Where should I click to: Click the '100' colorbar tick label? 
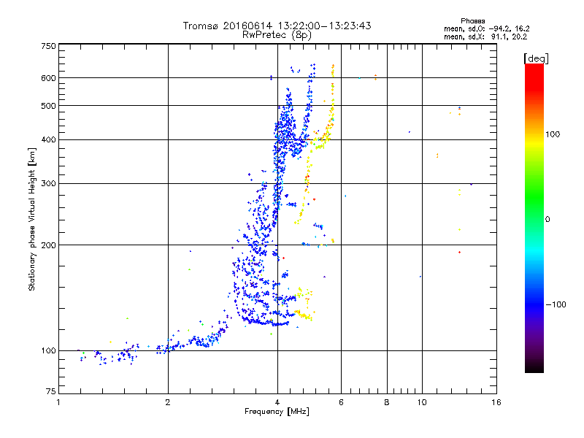[553, 134]
